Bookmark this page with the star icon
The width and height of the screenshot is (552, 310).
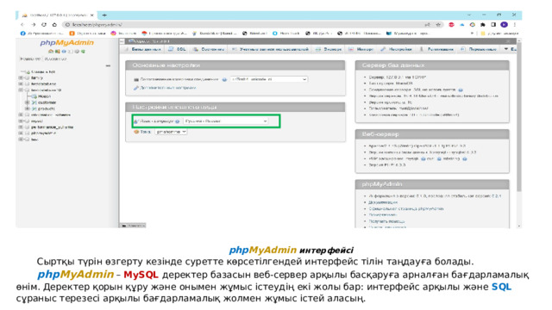click(x=438, y=25)
